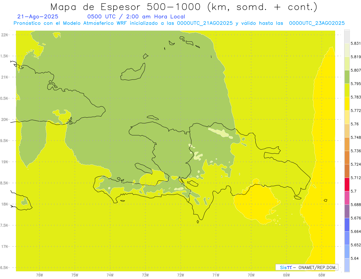Click the legend value 5.712
This screenshot has height=279, width=361.
coord(356,178)
